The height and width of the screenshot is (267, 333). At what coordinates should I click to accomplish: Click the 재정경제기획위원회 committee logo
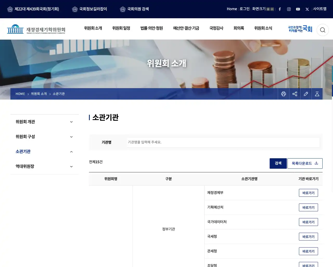36,29
